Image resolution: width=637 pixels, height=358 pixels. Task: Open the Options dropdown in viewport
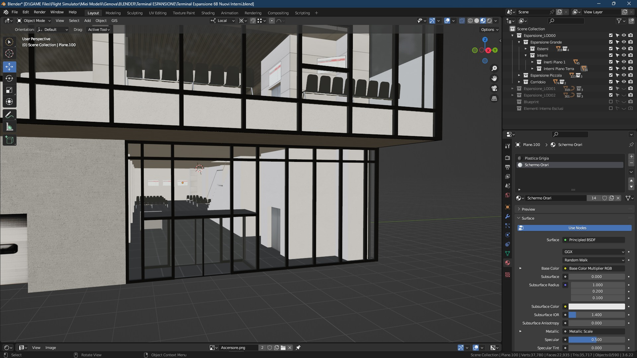pos(489,29)
